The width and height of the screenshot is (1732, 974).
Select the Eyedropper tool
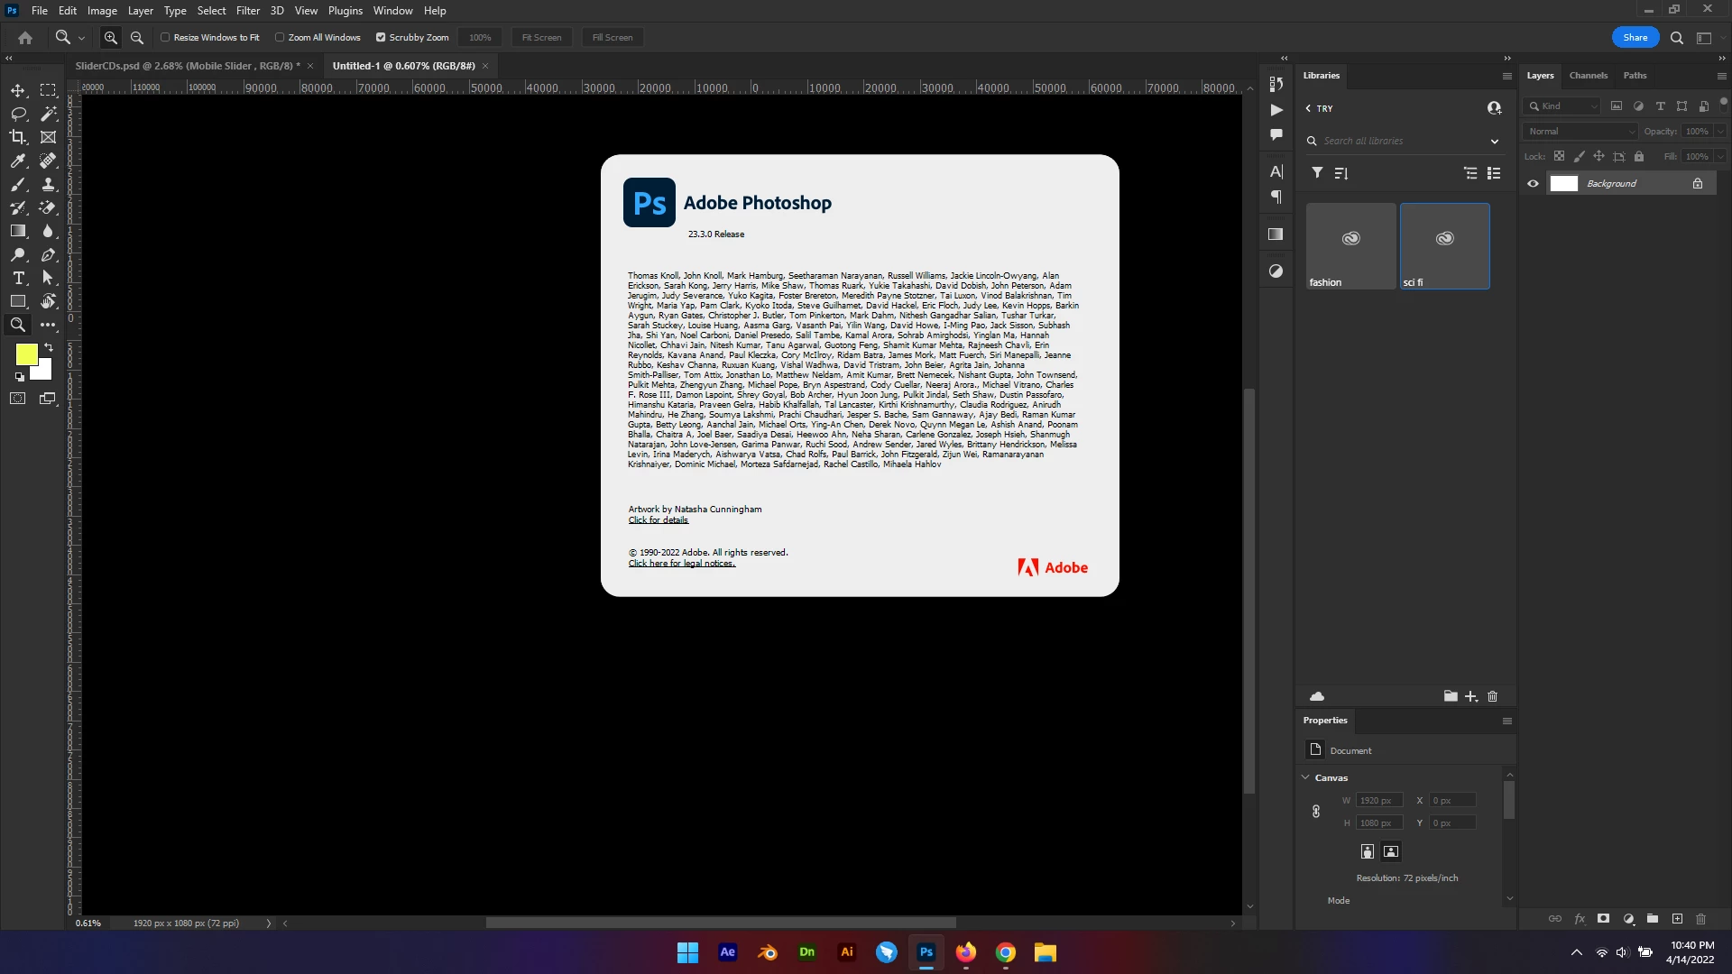[x=18, y=161]
